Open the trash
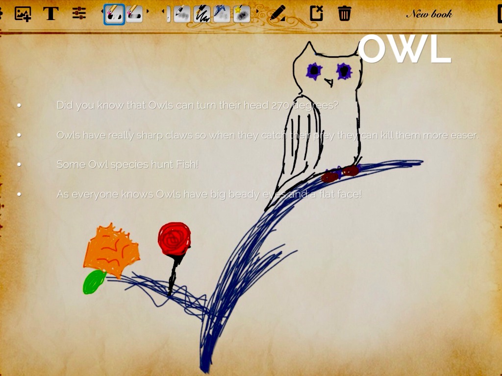Image resolution: width=502 pixels, height=376 pixels. coord(344,14)
